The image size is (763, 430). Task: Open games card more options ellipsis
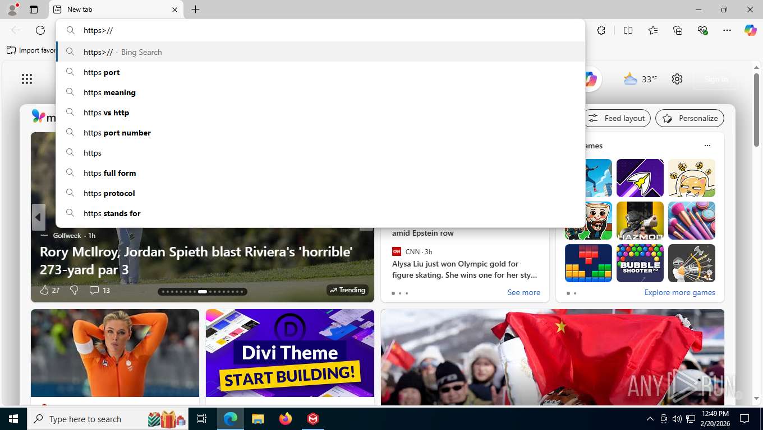click(x=707, y=146)
